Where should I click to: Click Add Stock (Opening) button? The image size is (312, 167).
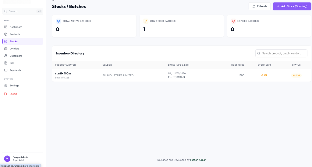click(292, 6)
